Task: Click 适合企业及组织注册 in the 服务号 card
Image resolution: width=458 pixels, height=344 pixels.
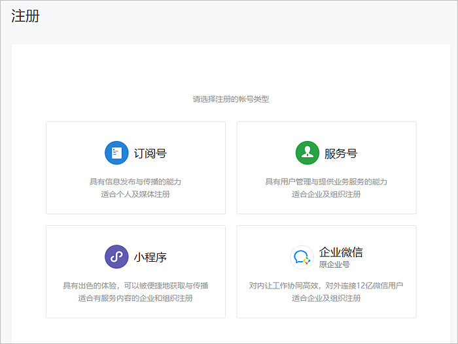Action: [326, 194]
